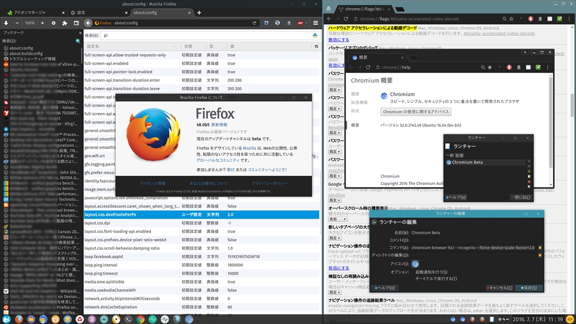Viewport: 576px width, 324px height.
Task: Click the Firefox zoom in plus icon
Action: point(42,23)
